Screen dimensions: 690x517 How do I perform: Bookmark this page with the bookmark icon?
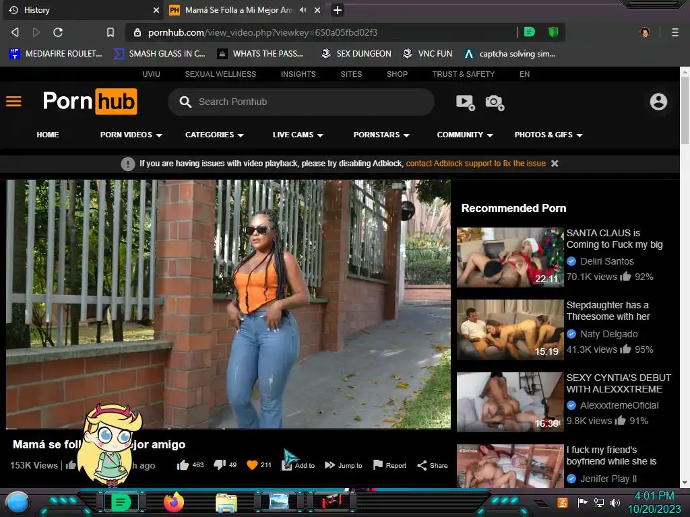pos(111,32)
